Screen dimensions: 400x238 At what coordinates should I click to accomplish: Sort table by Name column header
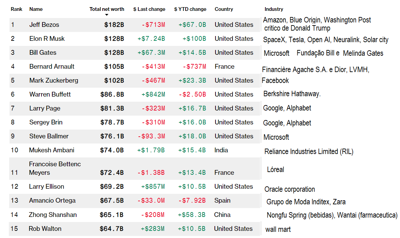36,9
